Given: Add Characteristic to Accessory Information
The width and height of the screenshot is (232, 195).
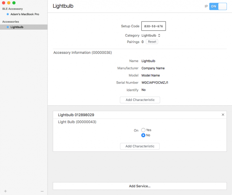Looking at the screenshot, I should [140, 100].
